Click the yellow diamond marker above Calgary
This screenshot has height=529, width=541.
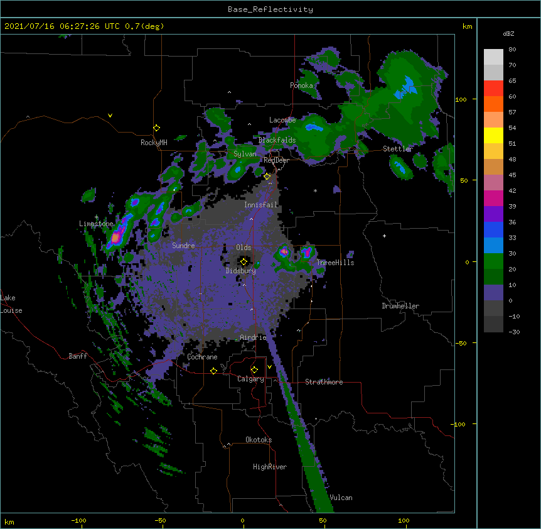pos(254,370)
